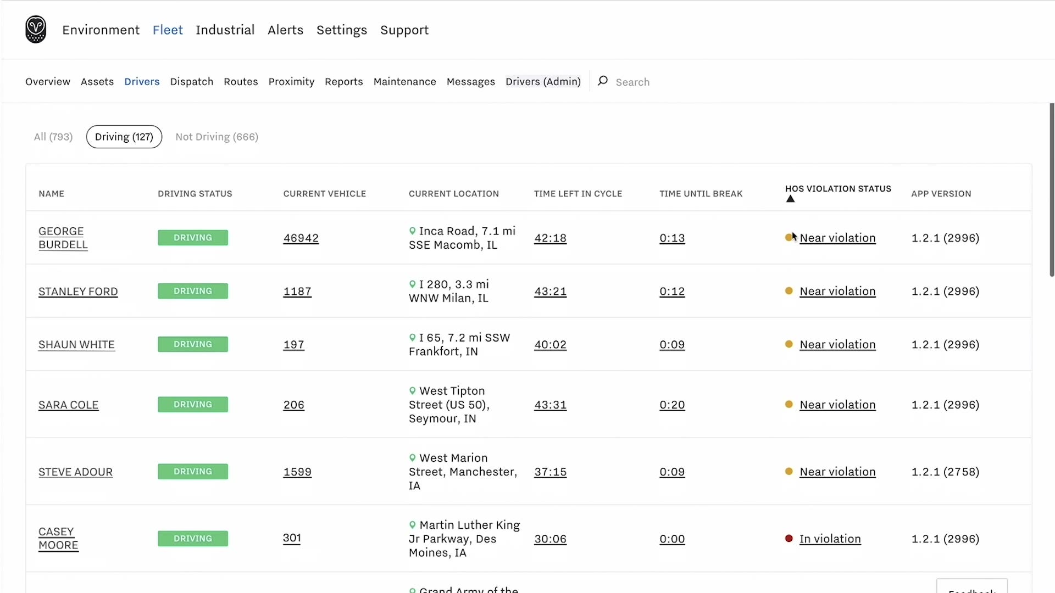Viewport: 1055px width, 593px height.
Task: Click yellow status dot for George Burdell
Action: pyautogui.click(x=789, y=238)
